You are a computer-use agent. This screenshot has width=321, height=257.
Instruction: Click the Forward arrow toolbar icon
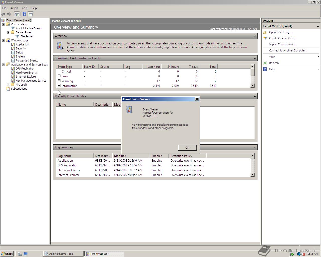pos(9,14)
